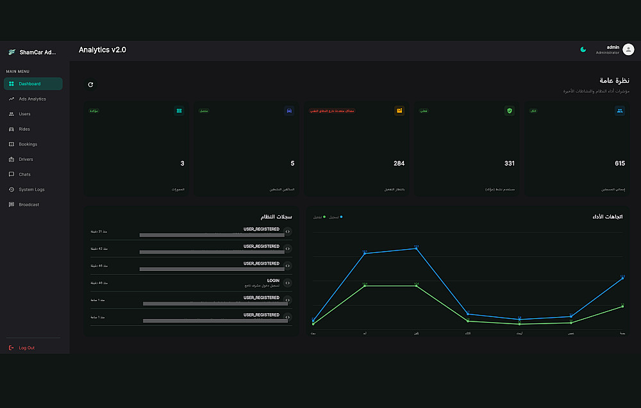
Task: Log out using the Log Out link
Action: click(22, 348)
